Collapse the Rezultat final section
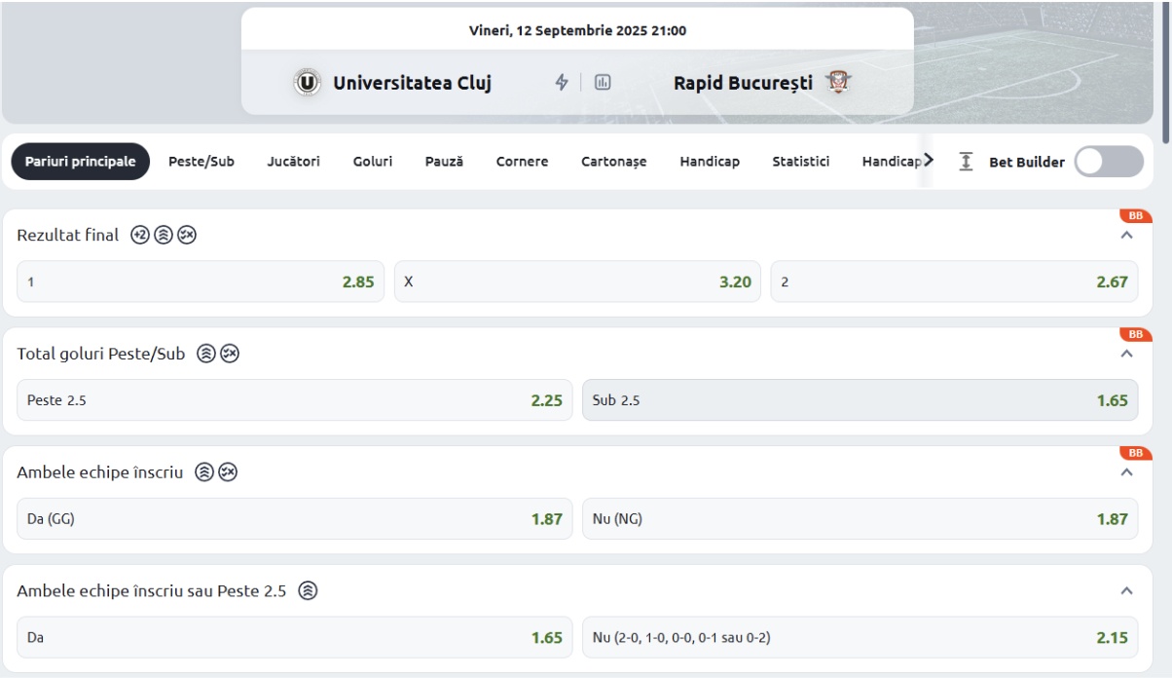 coord(1127,235)
